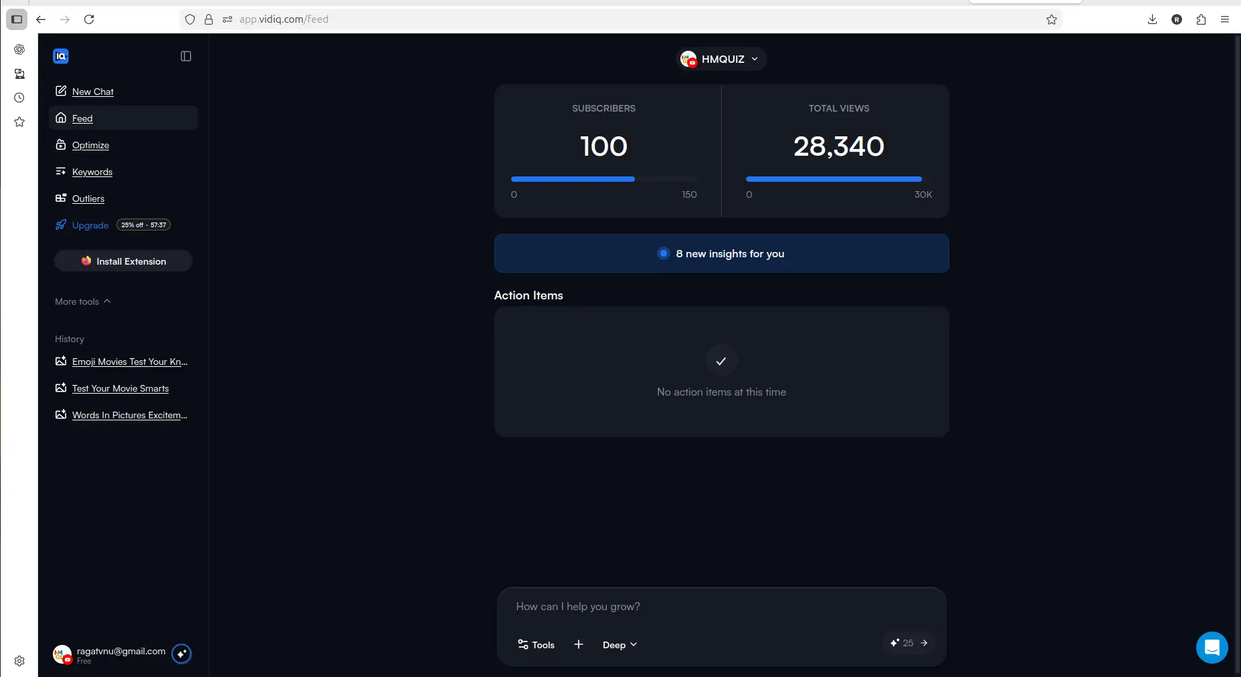Click the 25% off discount badge
Screen dimensions: 1241x677
click(143, 225)
